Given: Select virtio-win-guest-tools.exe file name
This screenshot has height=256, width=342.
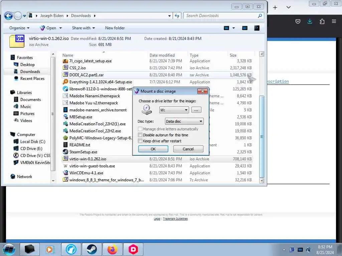Looking at the screenshot, I should click(x=92, y=166).
